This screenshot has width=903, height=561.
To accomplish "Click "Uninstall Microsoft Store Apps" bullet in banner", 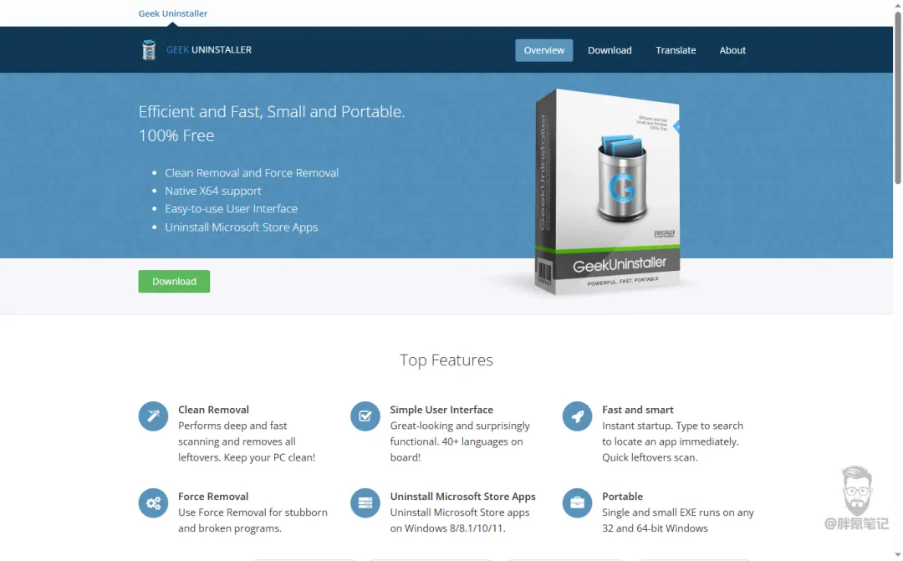I will [x=242, y=227].
